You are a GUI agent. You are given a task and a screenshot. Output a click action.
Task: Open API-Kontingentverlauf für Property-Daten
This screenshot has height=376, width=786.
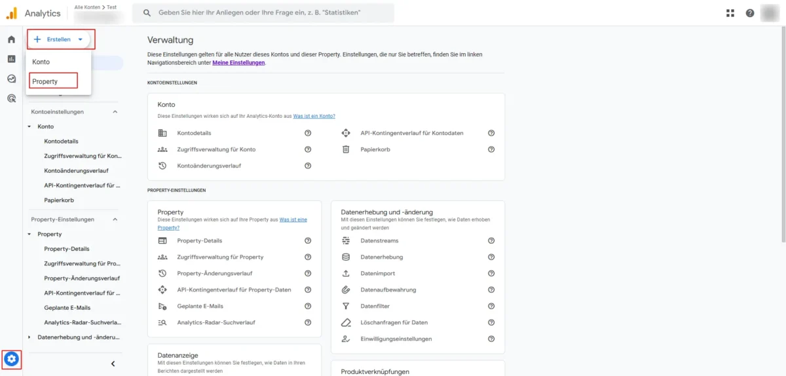click(x=234, y=290)
